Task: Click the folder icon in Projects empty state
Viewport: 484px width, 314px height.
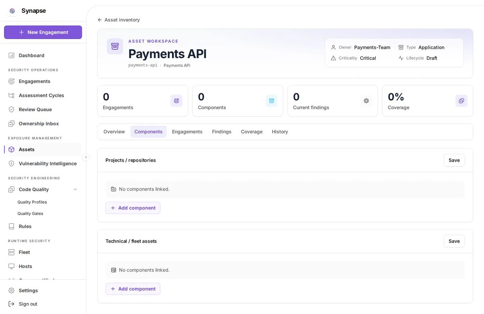Action: (x=114, y=189)
